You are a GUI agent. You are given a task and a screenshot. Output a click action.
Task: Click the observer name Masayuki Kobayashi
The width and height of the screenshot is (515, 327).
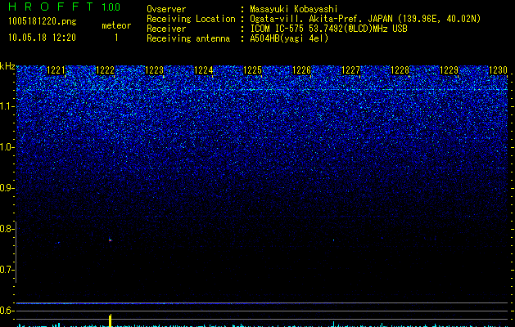[294, 9]
